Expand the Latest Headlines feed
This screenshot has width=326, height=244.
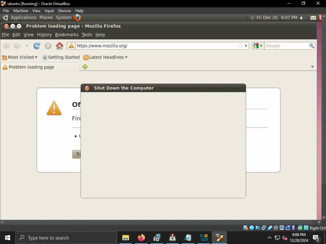(105, 57)
